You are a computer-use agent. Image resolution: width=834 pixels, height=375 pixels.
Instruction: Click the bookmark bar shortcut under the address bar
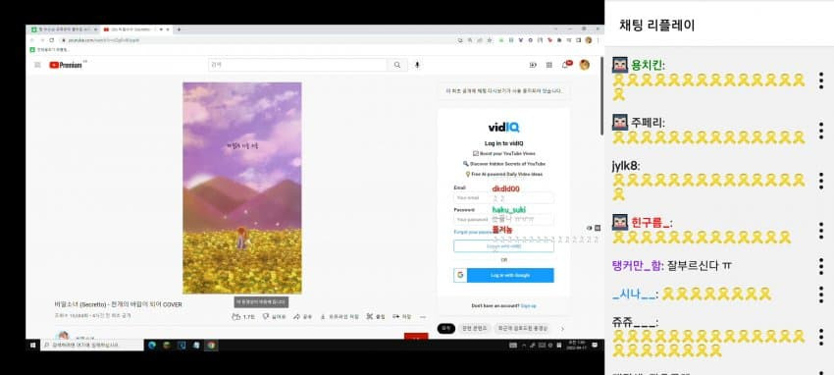coord(50,49)
